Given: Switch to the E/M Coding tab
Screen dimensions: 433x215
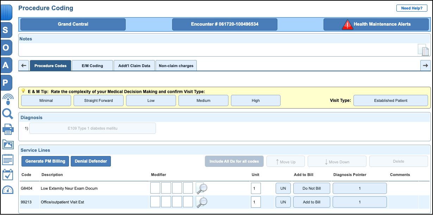Looking at the screenshot, I should click(x=92, y=65).
